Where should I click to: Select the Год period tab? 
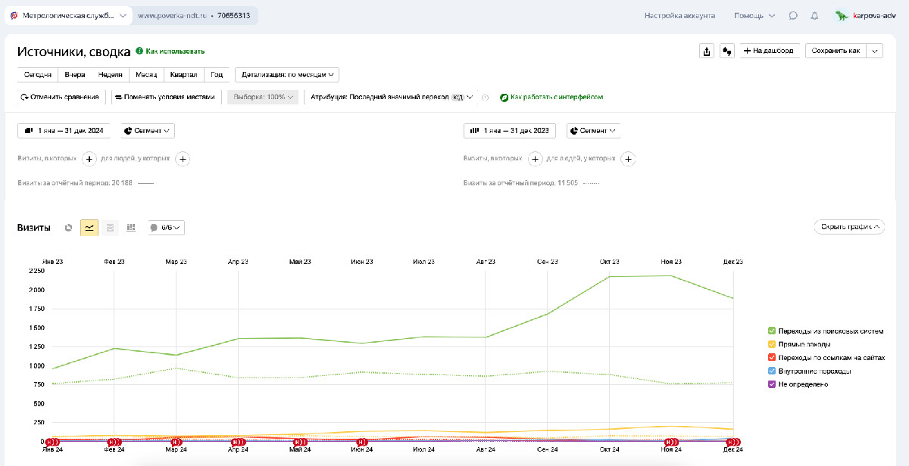tap(217, 75)
